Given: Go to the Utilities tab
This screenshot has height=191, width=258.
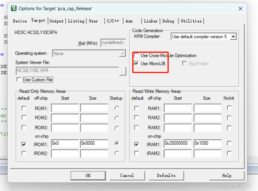Looking at the screenshot, I should click(191, 21).
